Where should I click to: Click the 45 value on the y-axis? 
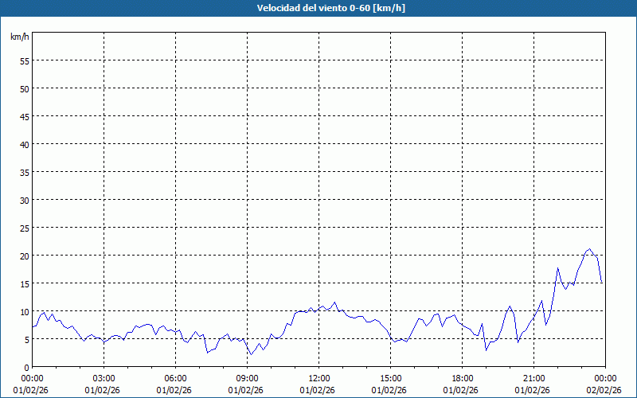[x=25, y=116]
